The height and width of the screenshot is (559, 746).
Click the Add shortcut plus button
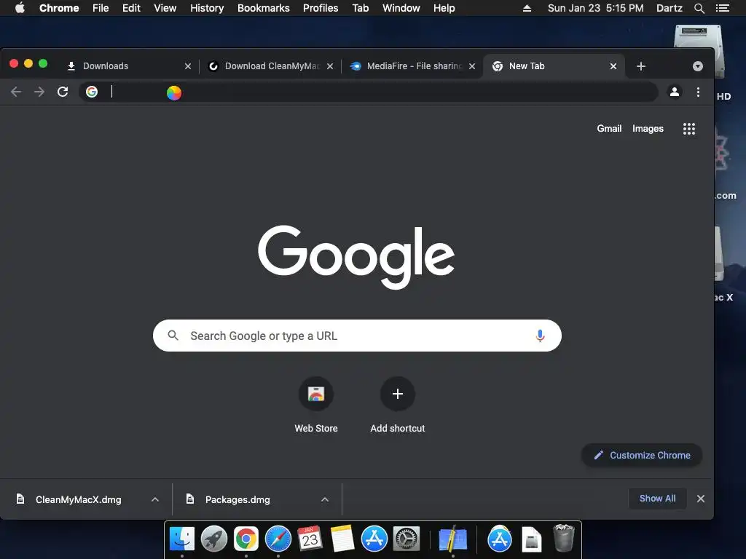(x=398, y=394)
